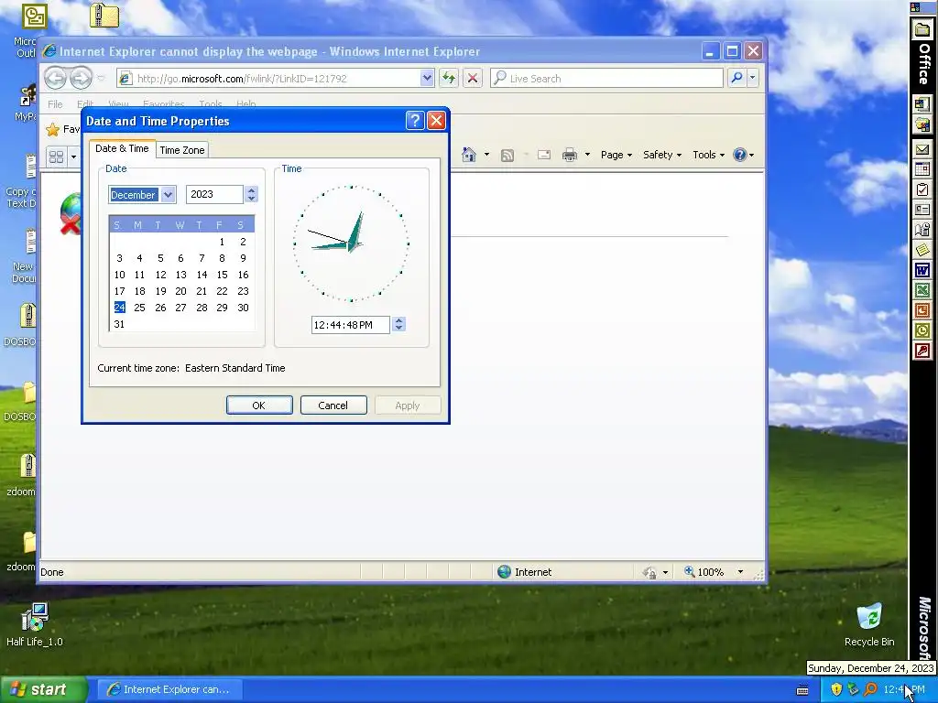The width and height of the screenshot is (938, 703).
Task: Open the red key Access icon
Action: [x=922, y=351]
